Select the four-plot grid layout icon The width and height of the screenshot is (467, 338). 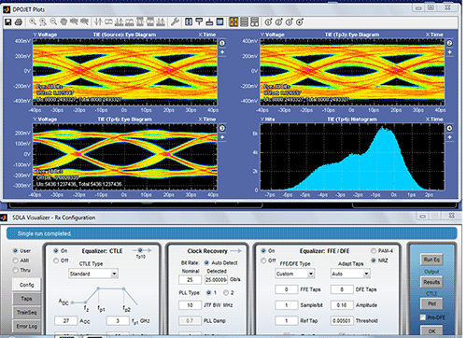[x=233, y=21]
